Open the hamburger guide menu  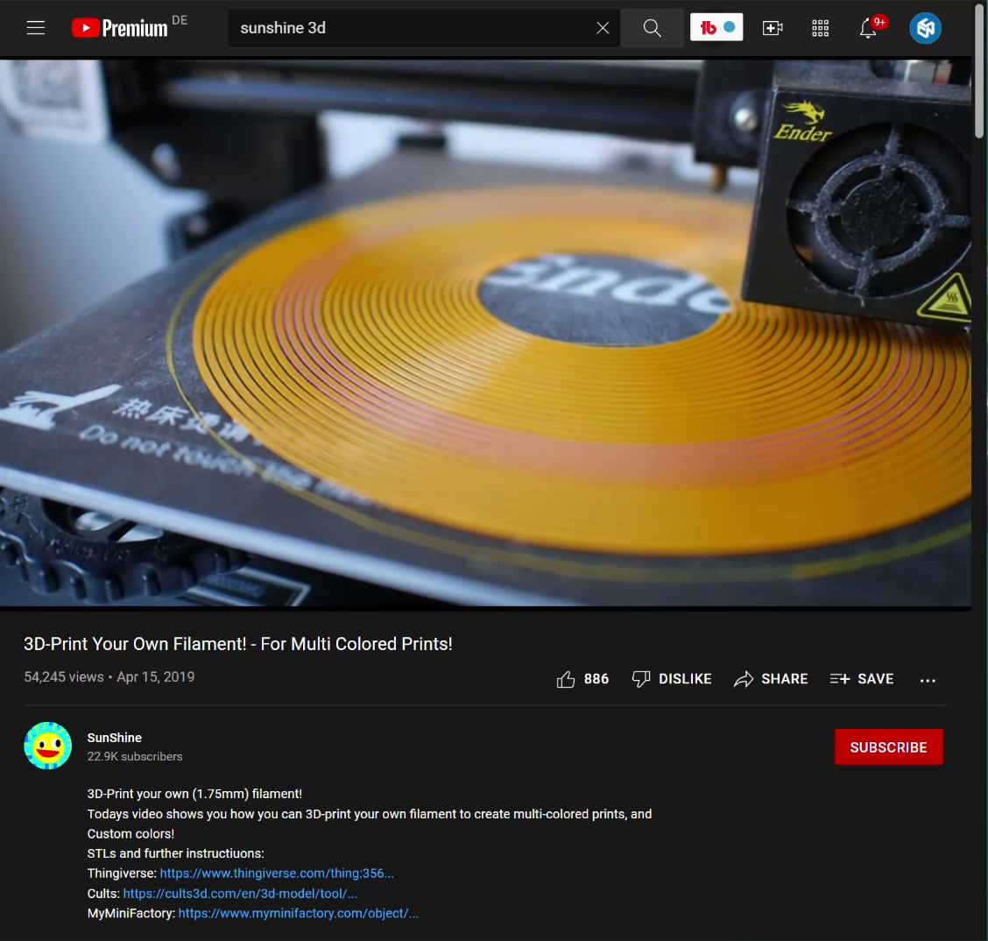tap(36, 28)
